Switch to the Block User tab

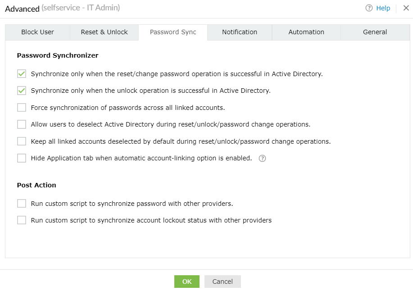pos(37,32)
